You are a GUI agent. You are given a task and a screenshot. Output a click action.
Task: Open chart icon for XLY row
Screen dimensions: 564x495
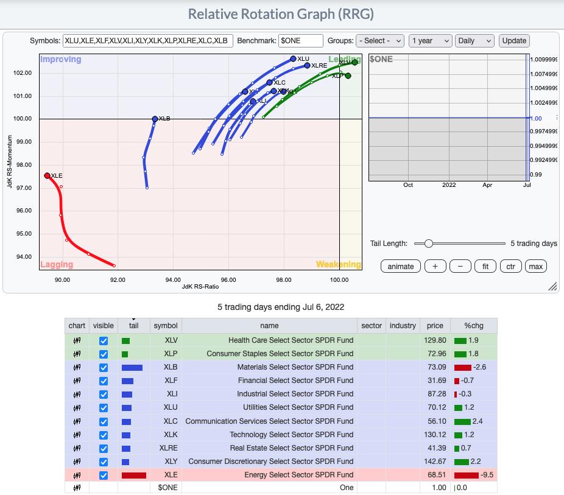(x=77, y=462)
